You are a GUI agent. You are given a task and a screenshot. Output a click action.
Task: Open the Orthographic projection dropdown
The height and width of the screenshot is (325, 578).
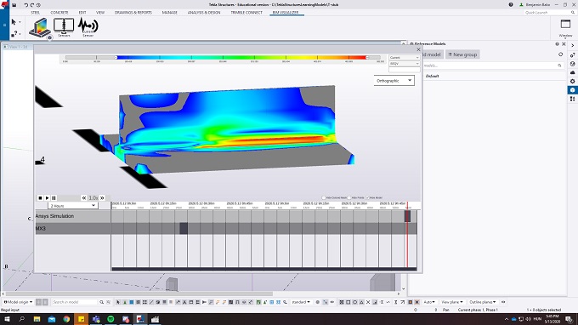click(x=394, y=81)
